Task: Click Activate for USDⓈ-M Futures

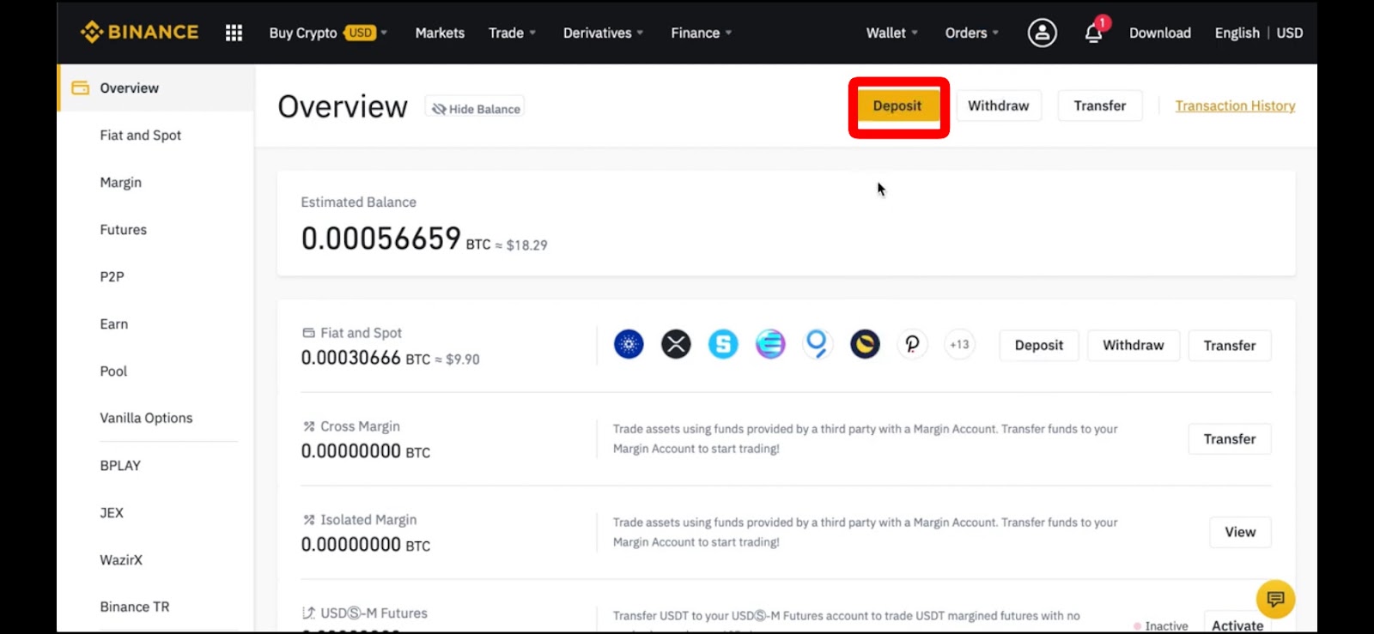Action: click(x=1237, y=625)
